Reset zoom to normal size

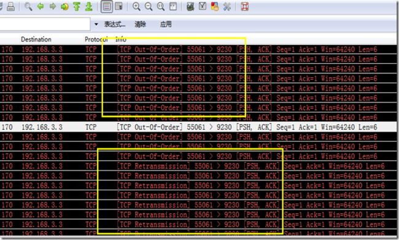pyautogui.click(x=161, y=7)
